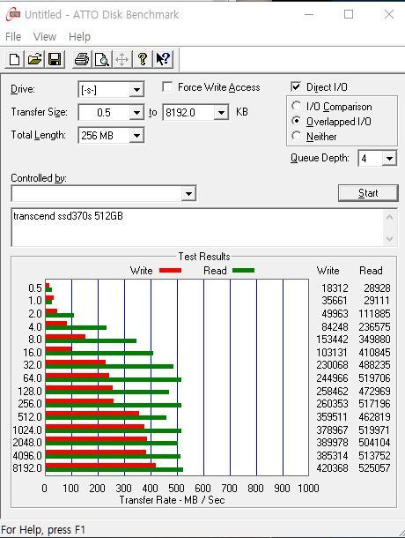Uncheck the Direct I/O checkbox
Screen dimensions: 405x538
[296, 86]
